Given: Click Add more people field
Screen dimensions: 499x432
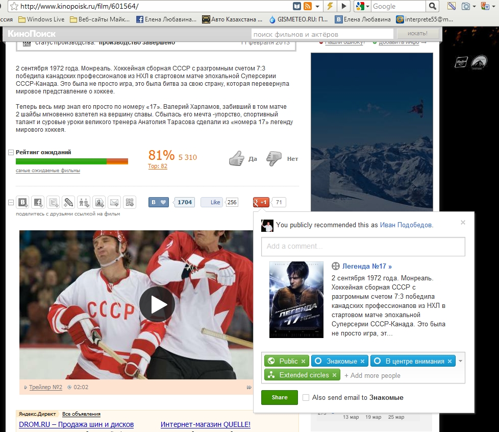Looking at the screenshot, I should coord(372,376).
